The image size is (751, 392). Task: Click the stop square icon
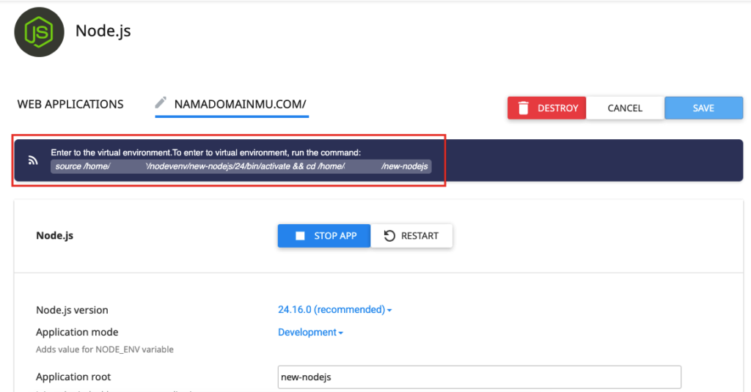(300, 236)
